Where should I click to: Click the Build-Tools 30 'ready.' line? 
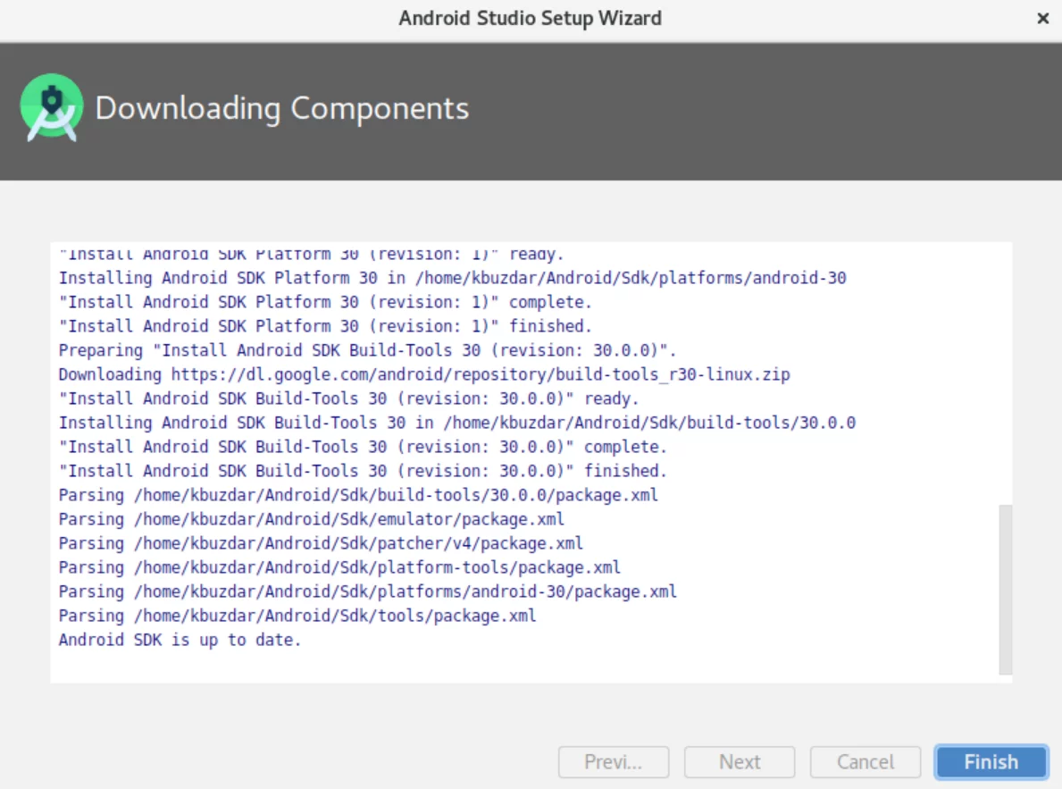[x=348, y=399]
